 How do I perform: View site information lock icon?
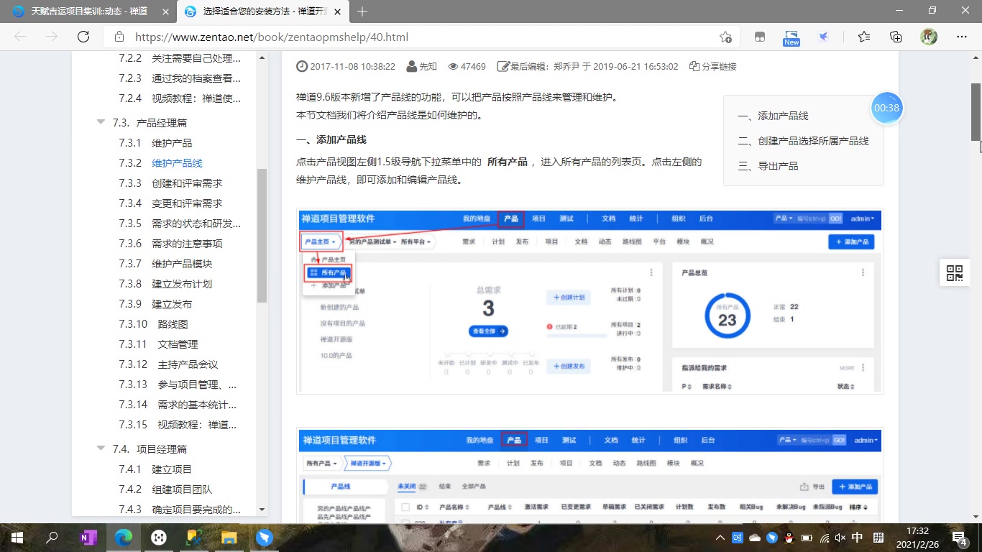click(x=119, y=37)
